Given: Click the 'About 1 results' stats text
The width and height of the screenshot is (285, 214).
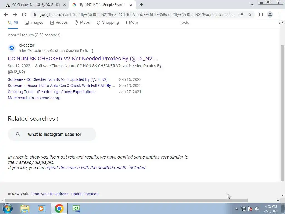Looking at the screenshot, I should [x=34, y=35].
